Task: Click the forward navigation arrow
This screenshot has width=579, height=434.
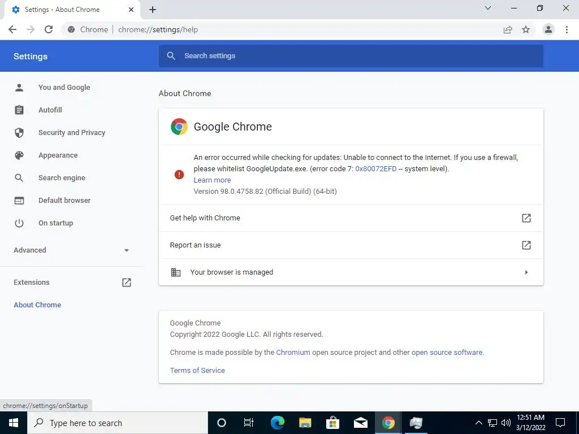Action: point(31,29)
